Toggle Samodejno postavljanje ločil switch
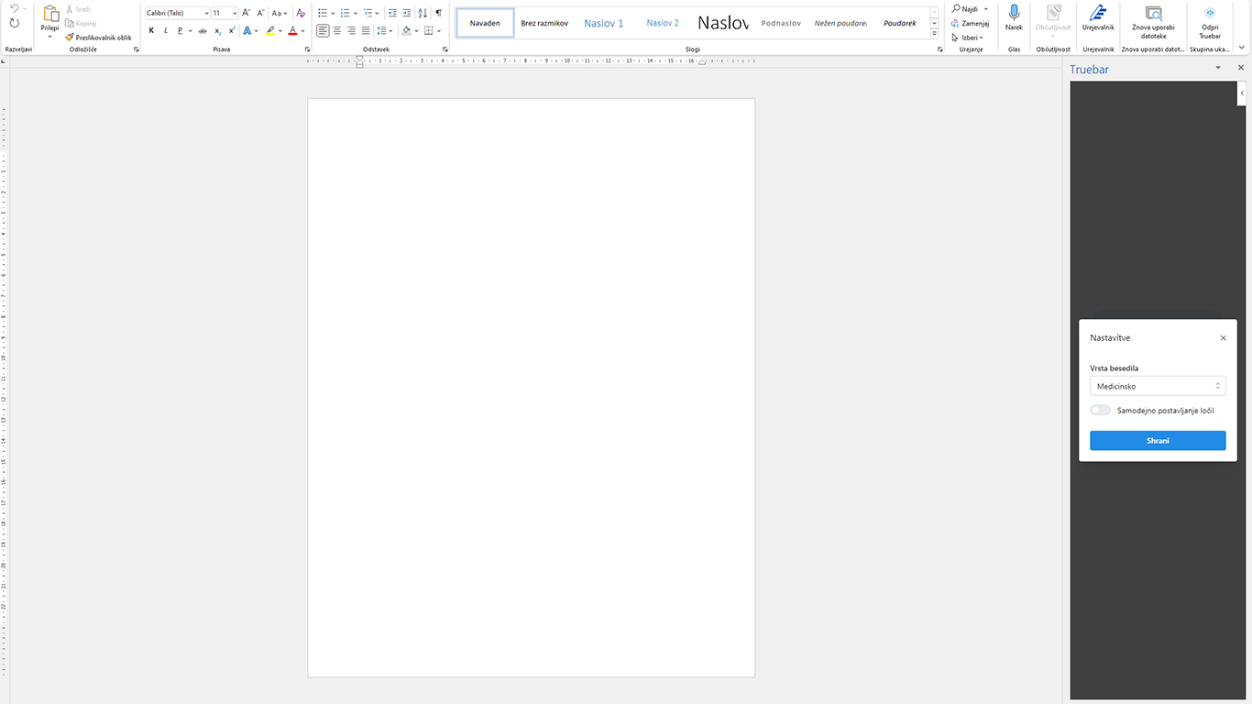The height and width of the screenshot is (704, 1252). pyautogui.click(x=1101, y=410)
